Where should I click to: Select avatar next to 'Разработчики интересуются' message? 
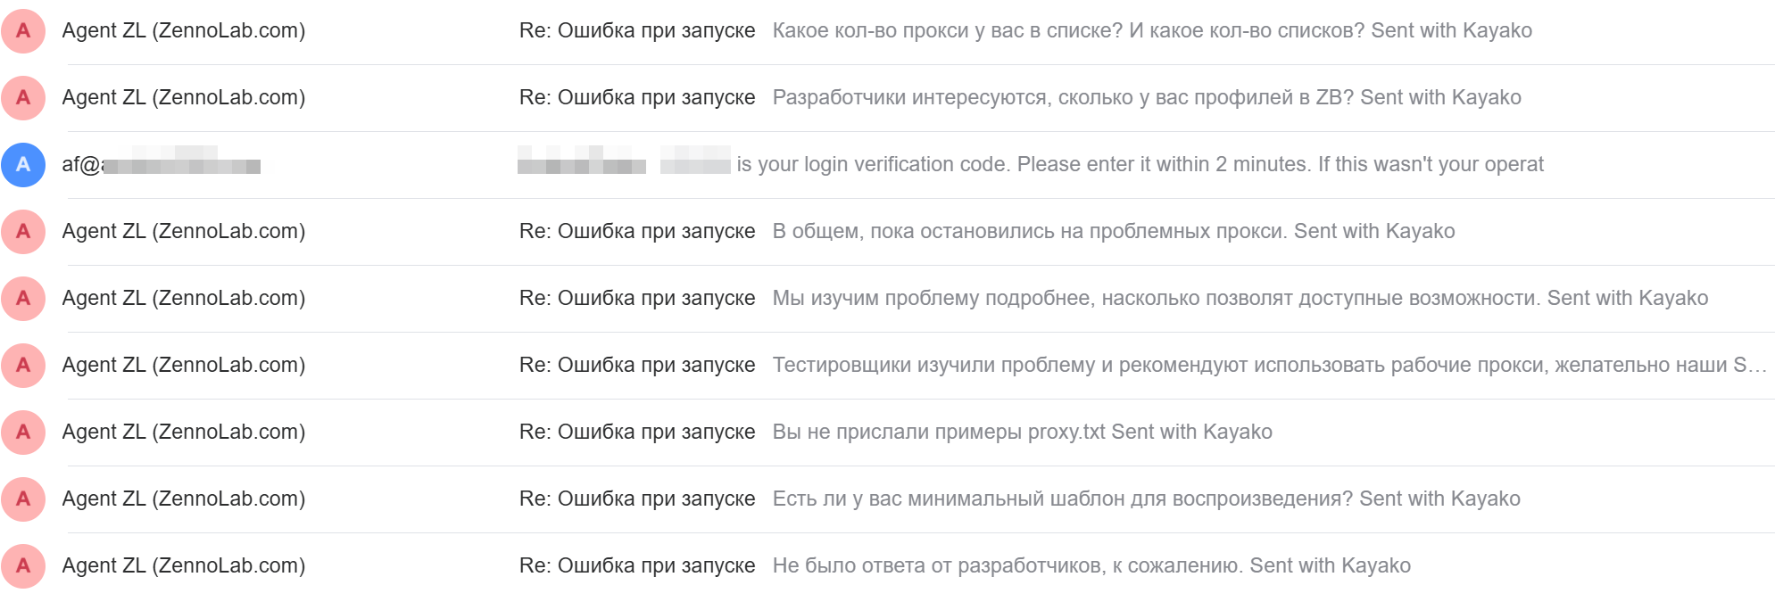23,98
